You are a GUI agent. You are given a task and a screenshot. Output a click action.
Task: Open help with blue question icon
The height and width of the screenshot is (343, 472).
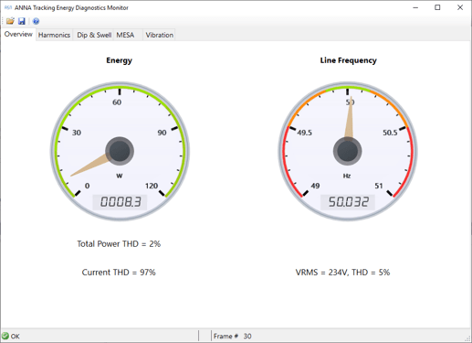[x=36, y=21]
